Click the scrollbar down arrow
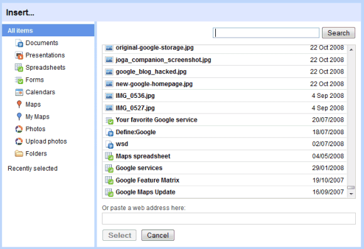The width and height of the screenshot is (364, 249). [351, 194]
